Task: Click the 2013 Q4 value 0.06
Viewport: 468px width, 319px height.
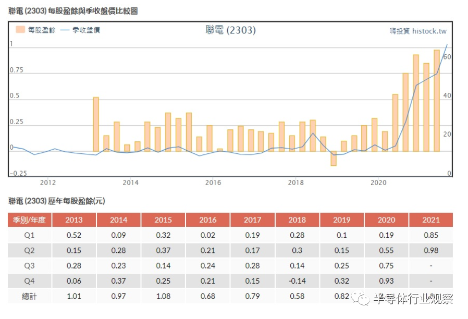Action: tap(74, 281)
